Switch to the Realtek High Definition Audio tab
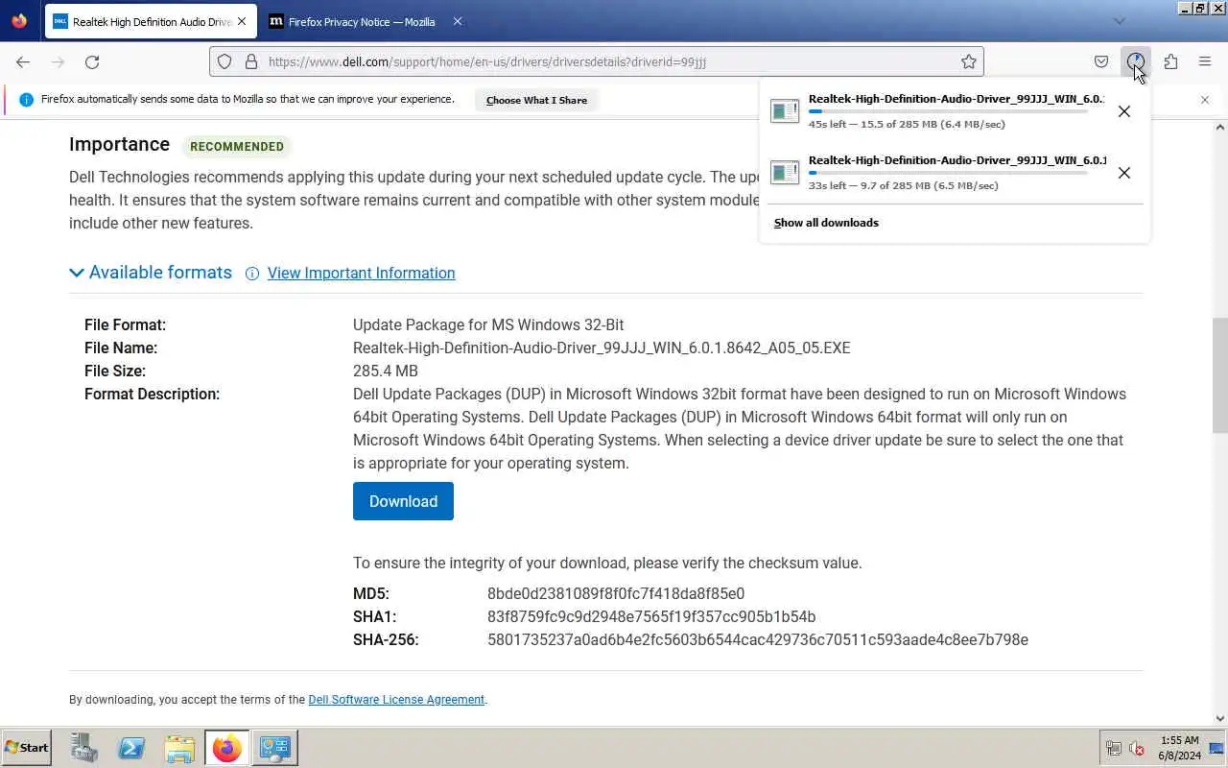Image resolution: width=1228 pixels, height=768 pixels. pyautogui.click(x=151, y=21)
